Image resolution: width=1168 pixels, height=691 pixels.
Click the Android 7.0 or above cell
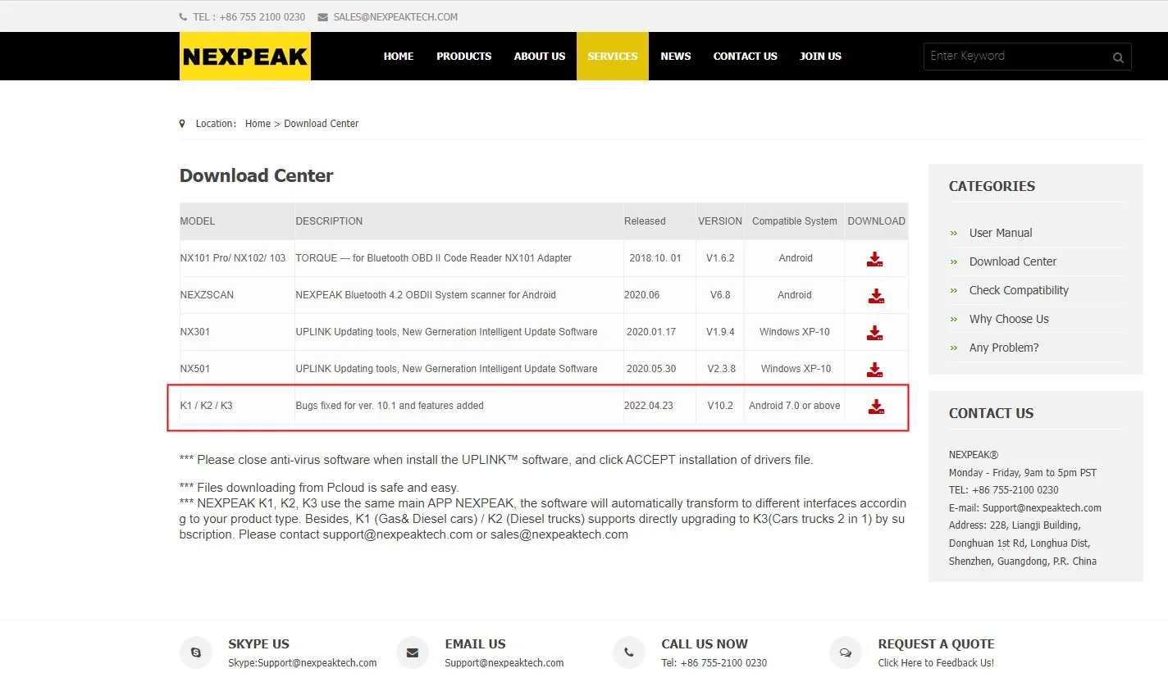(795, 406)
